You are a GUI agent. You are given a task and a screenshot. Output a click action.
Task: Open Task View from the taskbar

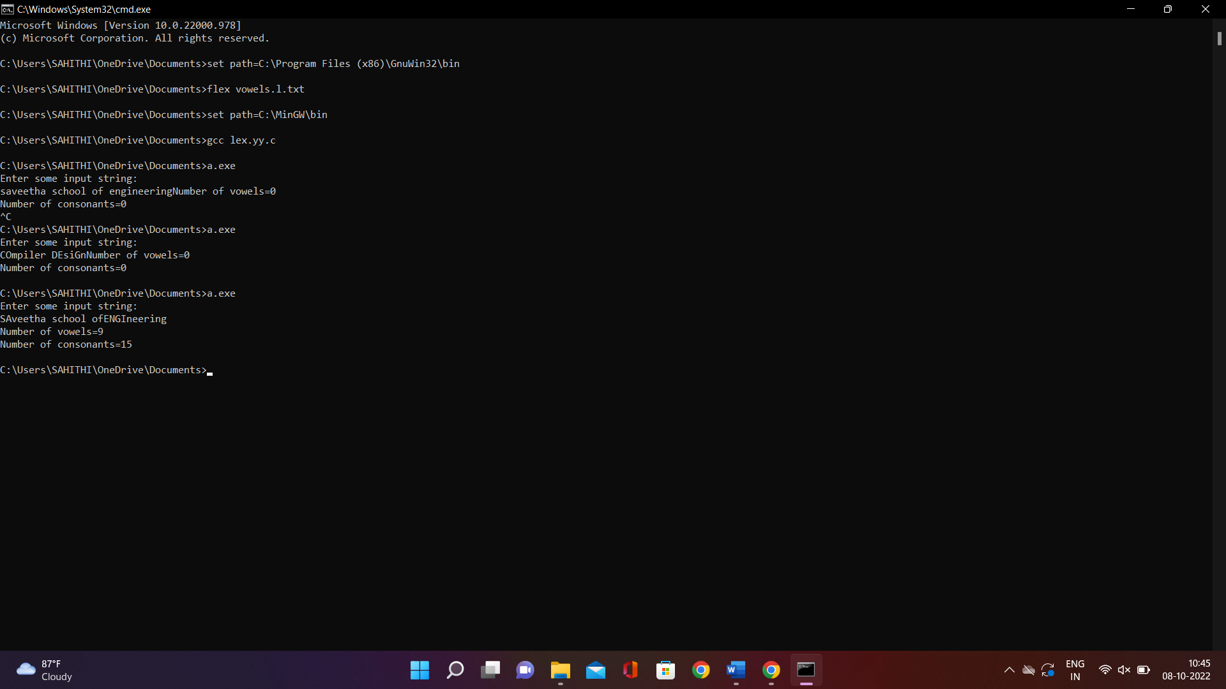pyautogui.click(x=490, y=670)
